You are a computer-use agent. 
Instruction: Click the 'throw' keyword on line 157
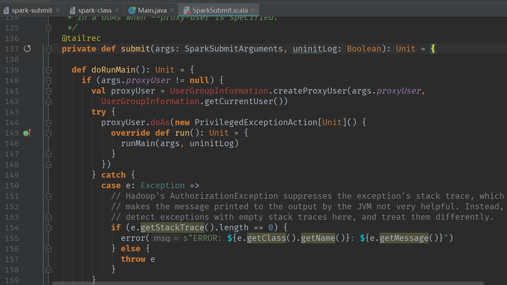(133, 259)
